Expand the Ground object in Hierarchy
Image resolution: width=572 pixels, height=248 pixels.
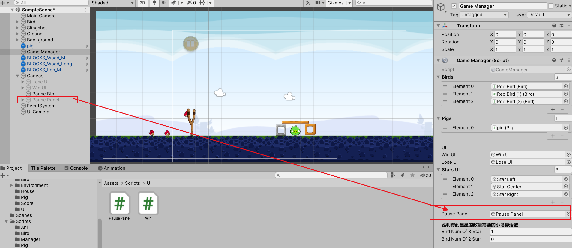pos(17,34)
